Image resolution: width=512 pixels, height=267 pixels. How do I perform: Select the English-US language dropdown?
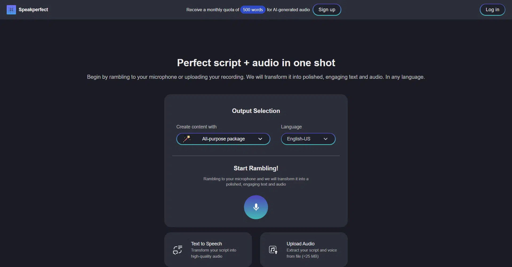tap(308, 139)
